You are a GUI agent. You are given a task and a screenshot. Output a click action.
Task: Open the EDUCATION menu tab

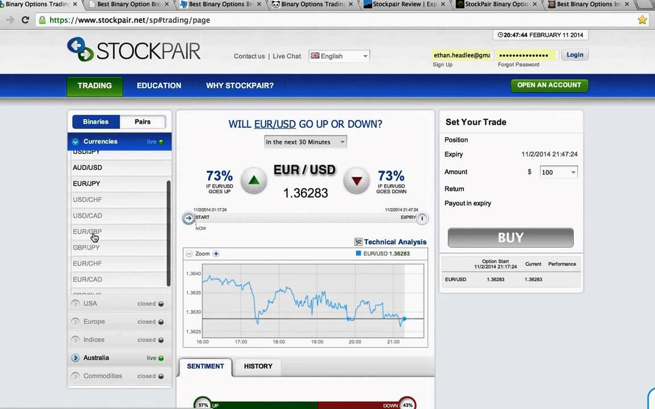(159, 86)
